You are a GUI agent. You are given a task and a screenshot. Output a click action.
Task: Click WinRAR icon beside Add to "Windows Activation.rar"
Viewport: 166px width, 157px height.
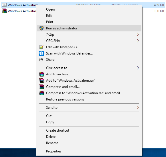pos(41,80)
